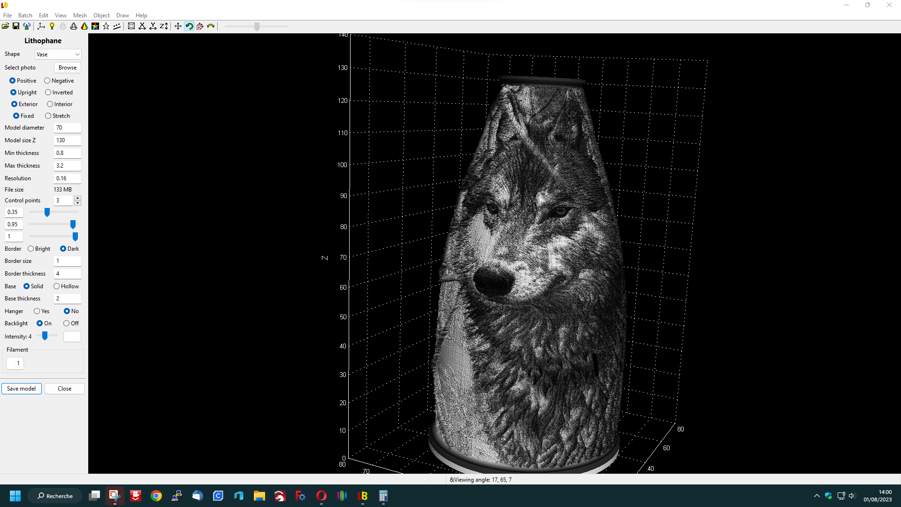
Task: Click the floppy disk save icon
Action: coord(16,26)
